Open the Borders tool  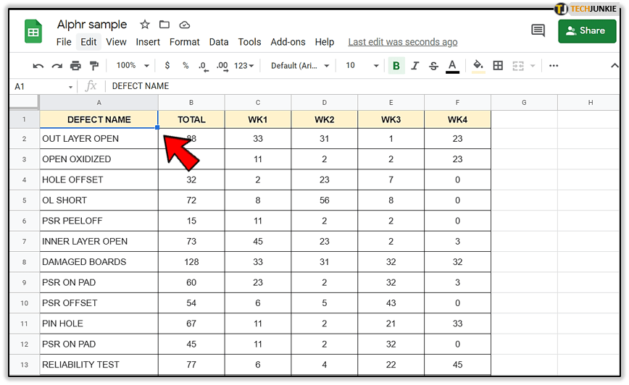click(498, 66)
